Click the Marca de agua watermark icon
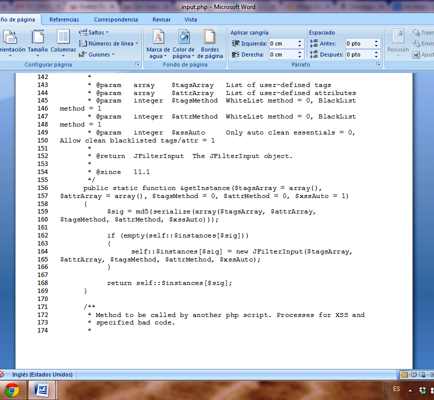Screen dimensions: 434x400 click(x=158, y=36)
